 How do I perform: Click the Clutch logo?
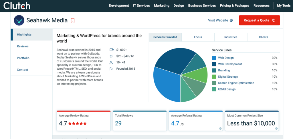[x=17, y=6]
